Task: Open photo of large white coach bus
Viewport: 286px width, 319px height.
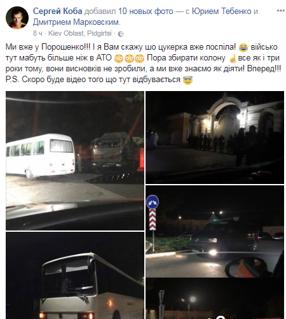Action: click(75, 276)
